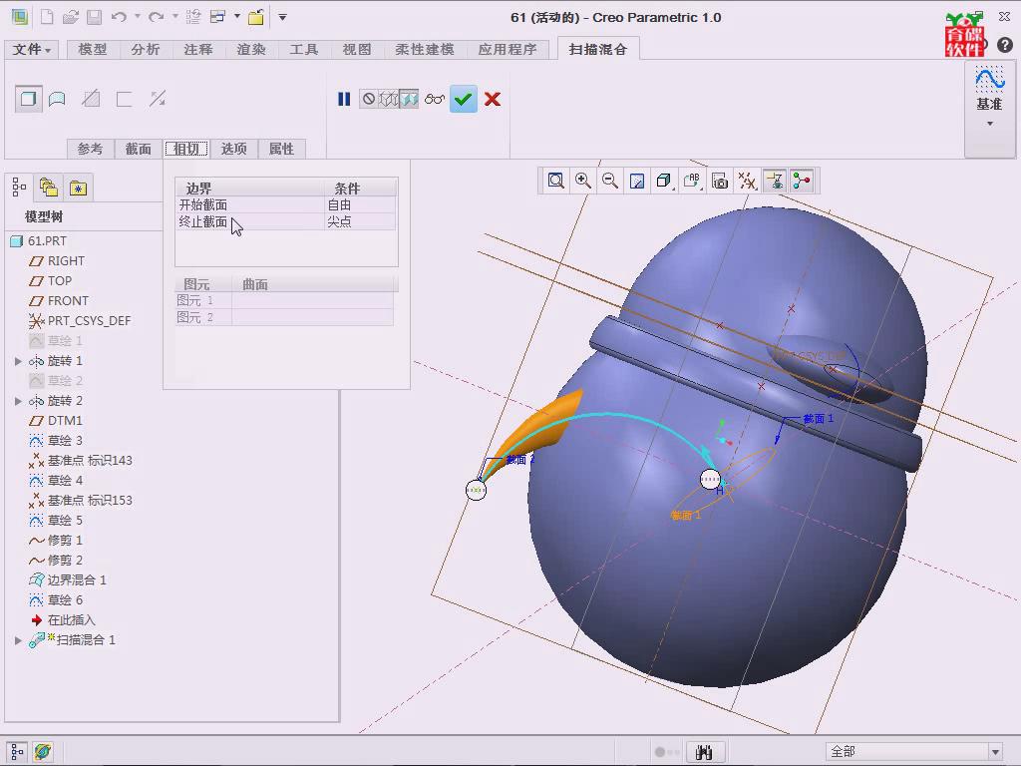Viewport: 1021px width, 766px height.
Task: Toggle annotation display in view toolbar
Action: tap(774, 181)
